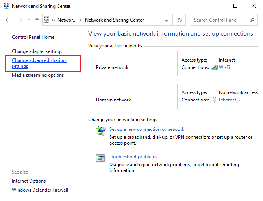The height and width of the screenshot is (201, 263).
Task: Open the Ethernet 3 connection link
Action: pos(229,100)
